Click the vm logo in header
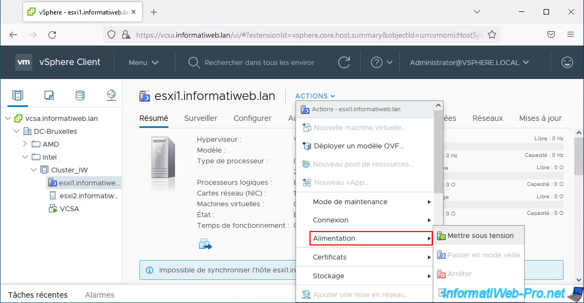This screenshot has width=584, height=303. (24, 62)
